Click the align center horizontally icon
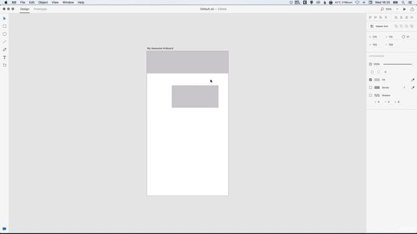The width and height of the screenshot is (417, 234). pos(401,18)
